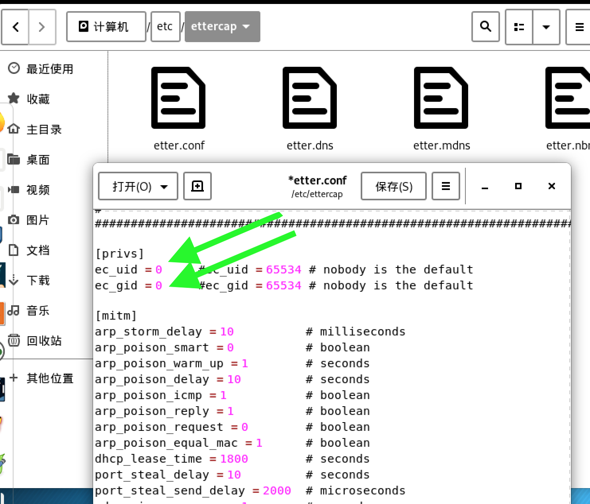Open the file manager hamburger menu

[579, 27]
